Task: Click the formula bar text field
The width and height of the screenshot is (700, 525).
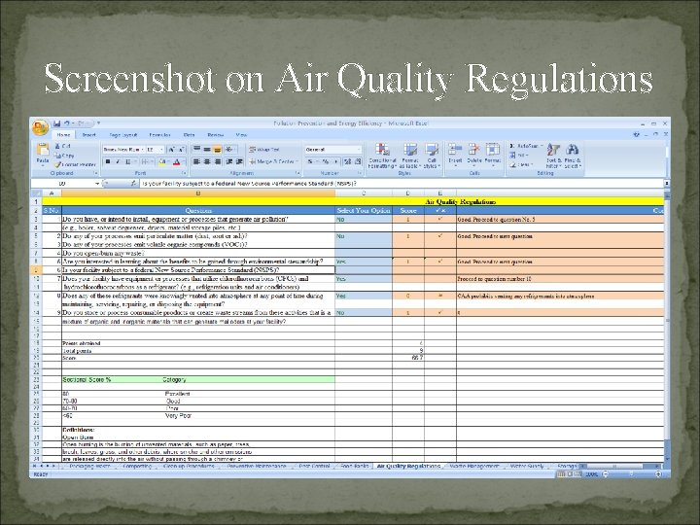Action: pos(402,184)
